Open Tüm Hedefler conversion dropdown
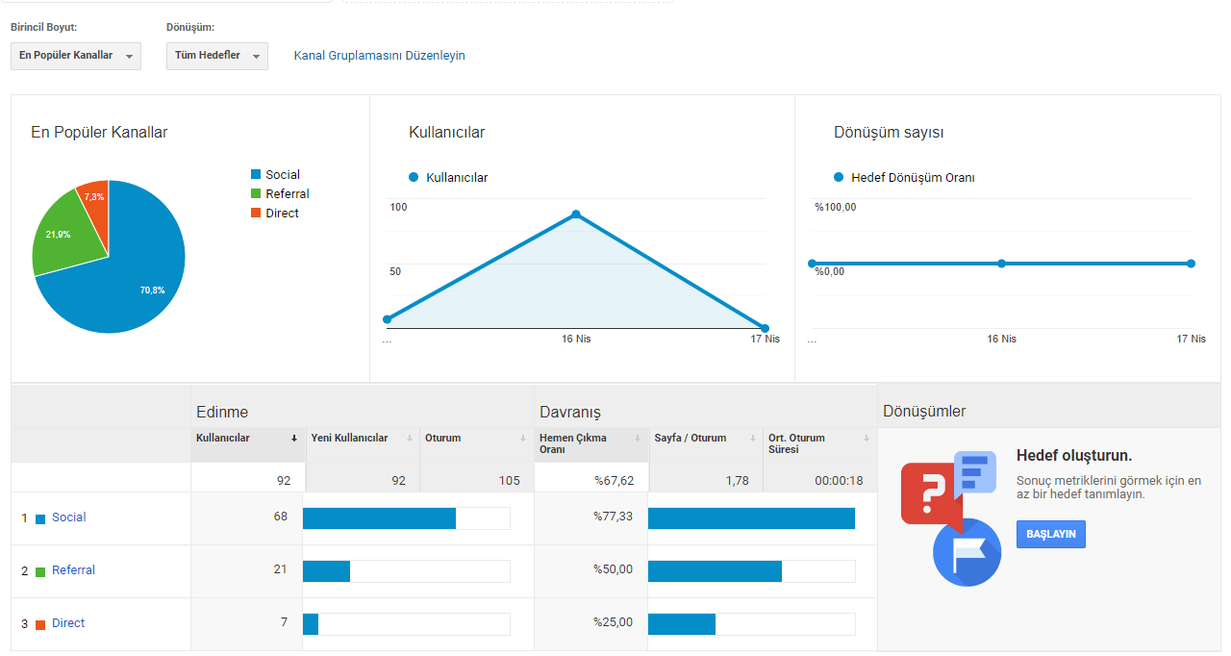The image size is (1231, 656). [x=217, y=56]
